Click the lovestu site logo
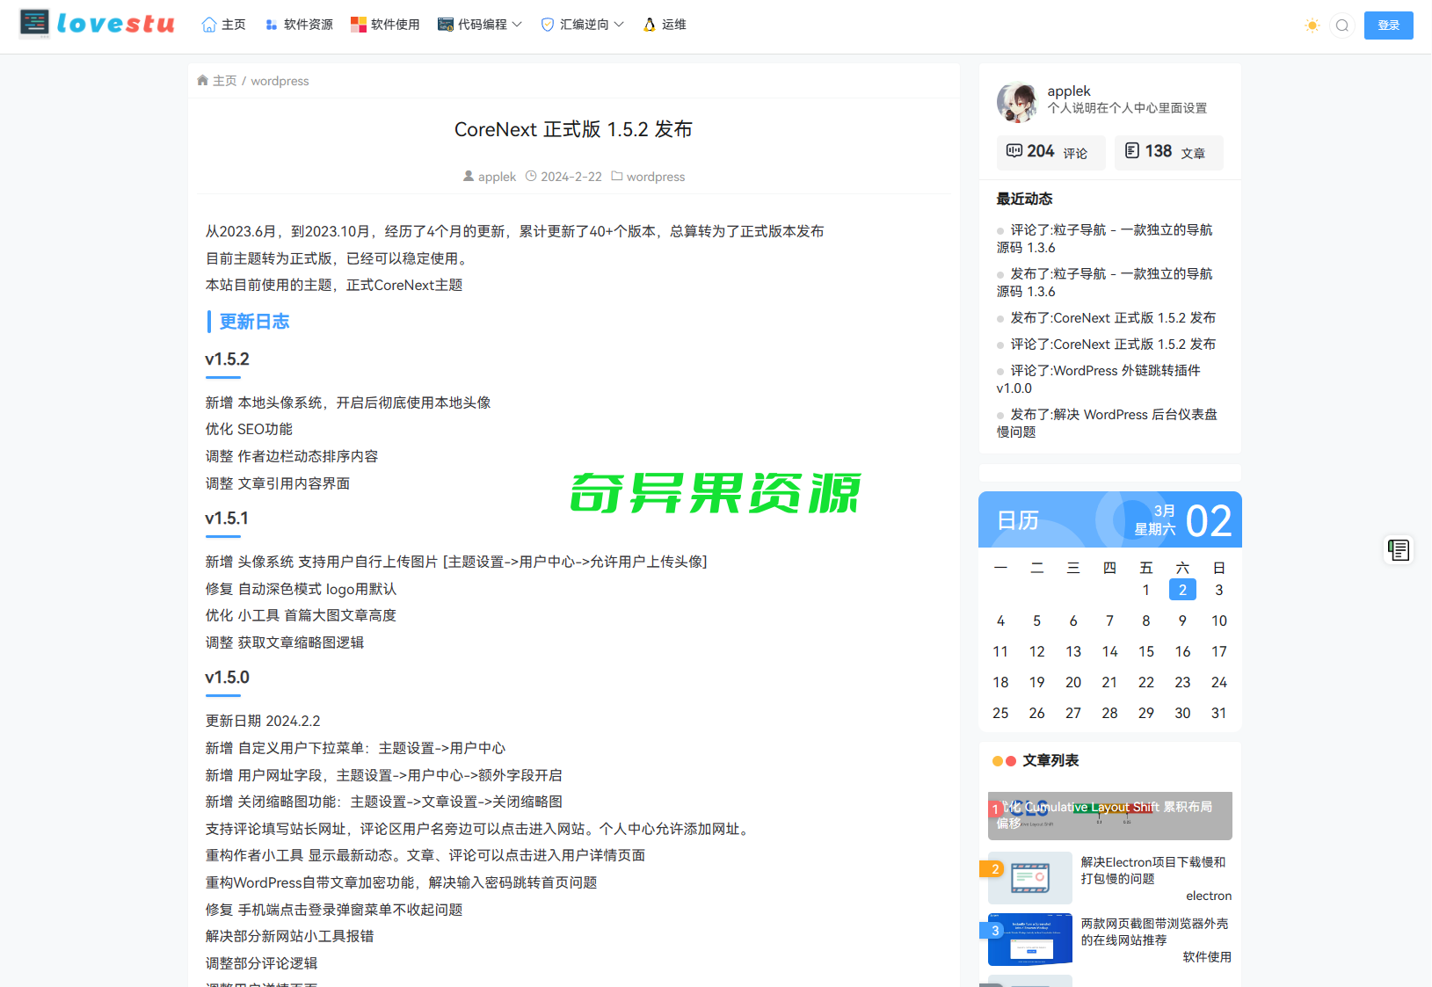 click(x=98, y=24)
